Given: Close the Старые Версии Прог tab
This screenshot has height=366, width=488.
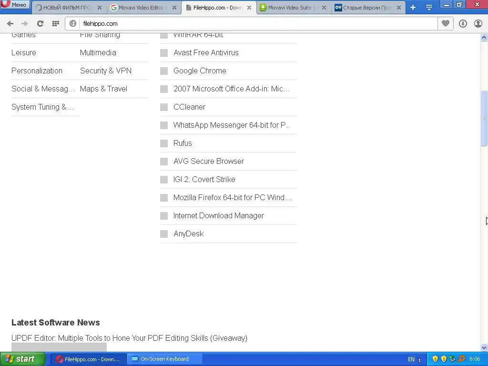Looking at the screenshot, I should click(399, 8).
